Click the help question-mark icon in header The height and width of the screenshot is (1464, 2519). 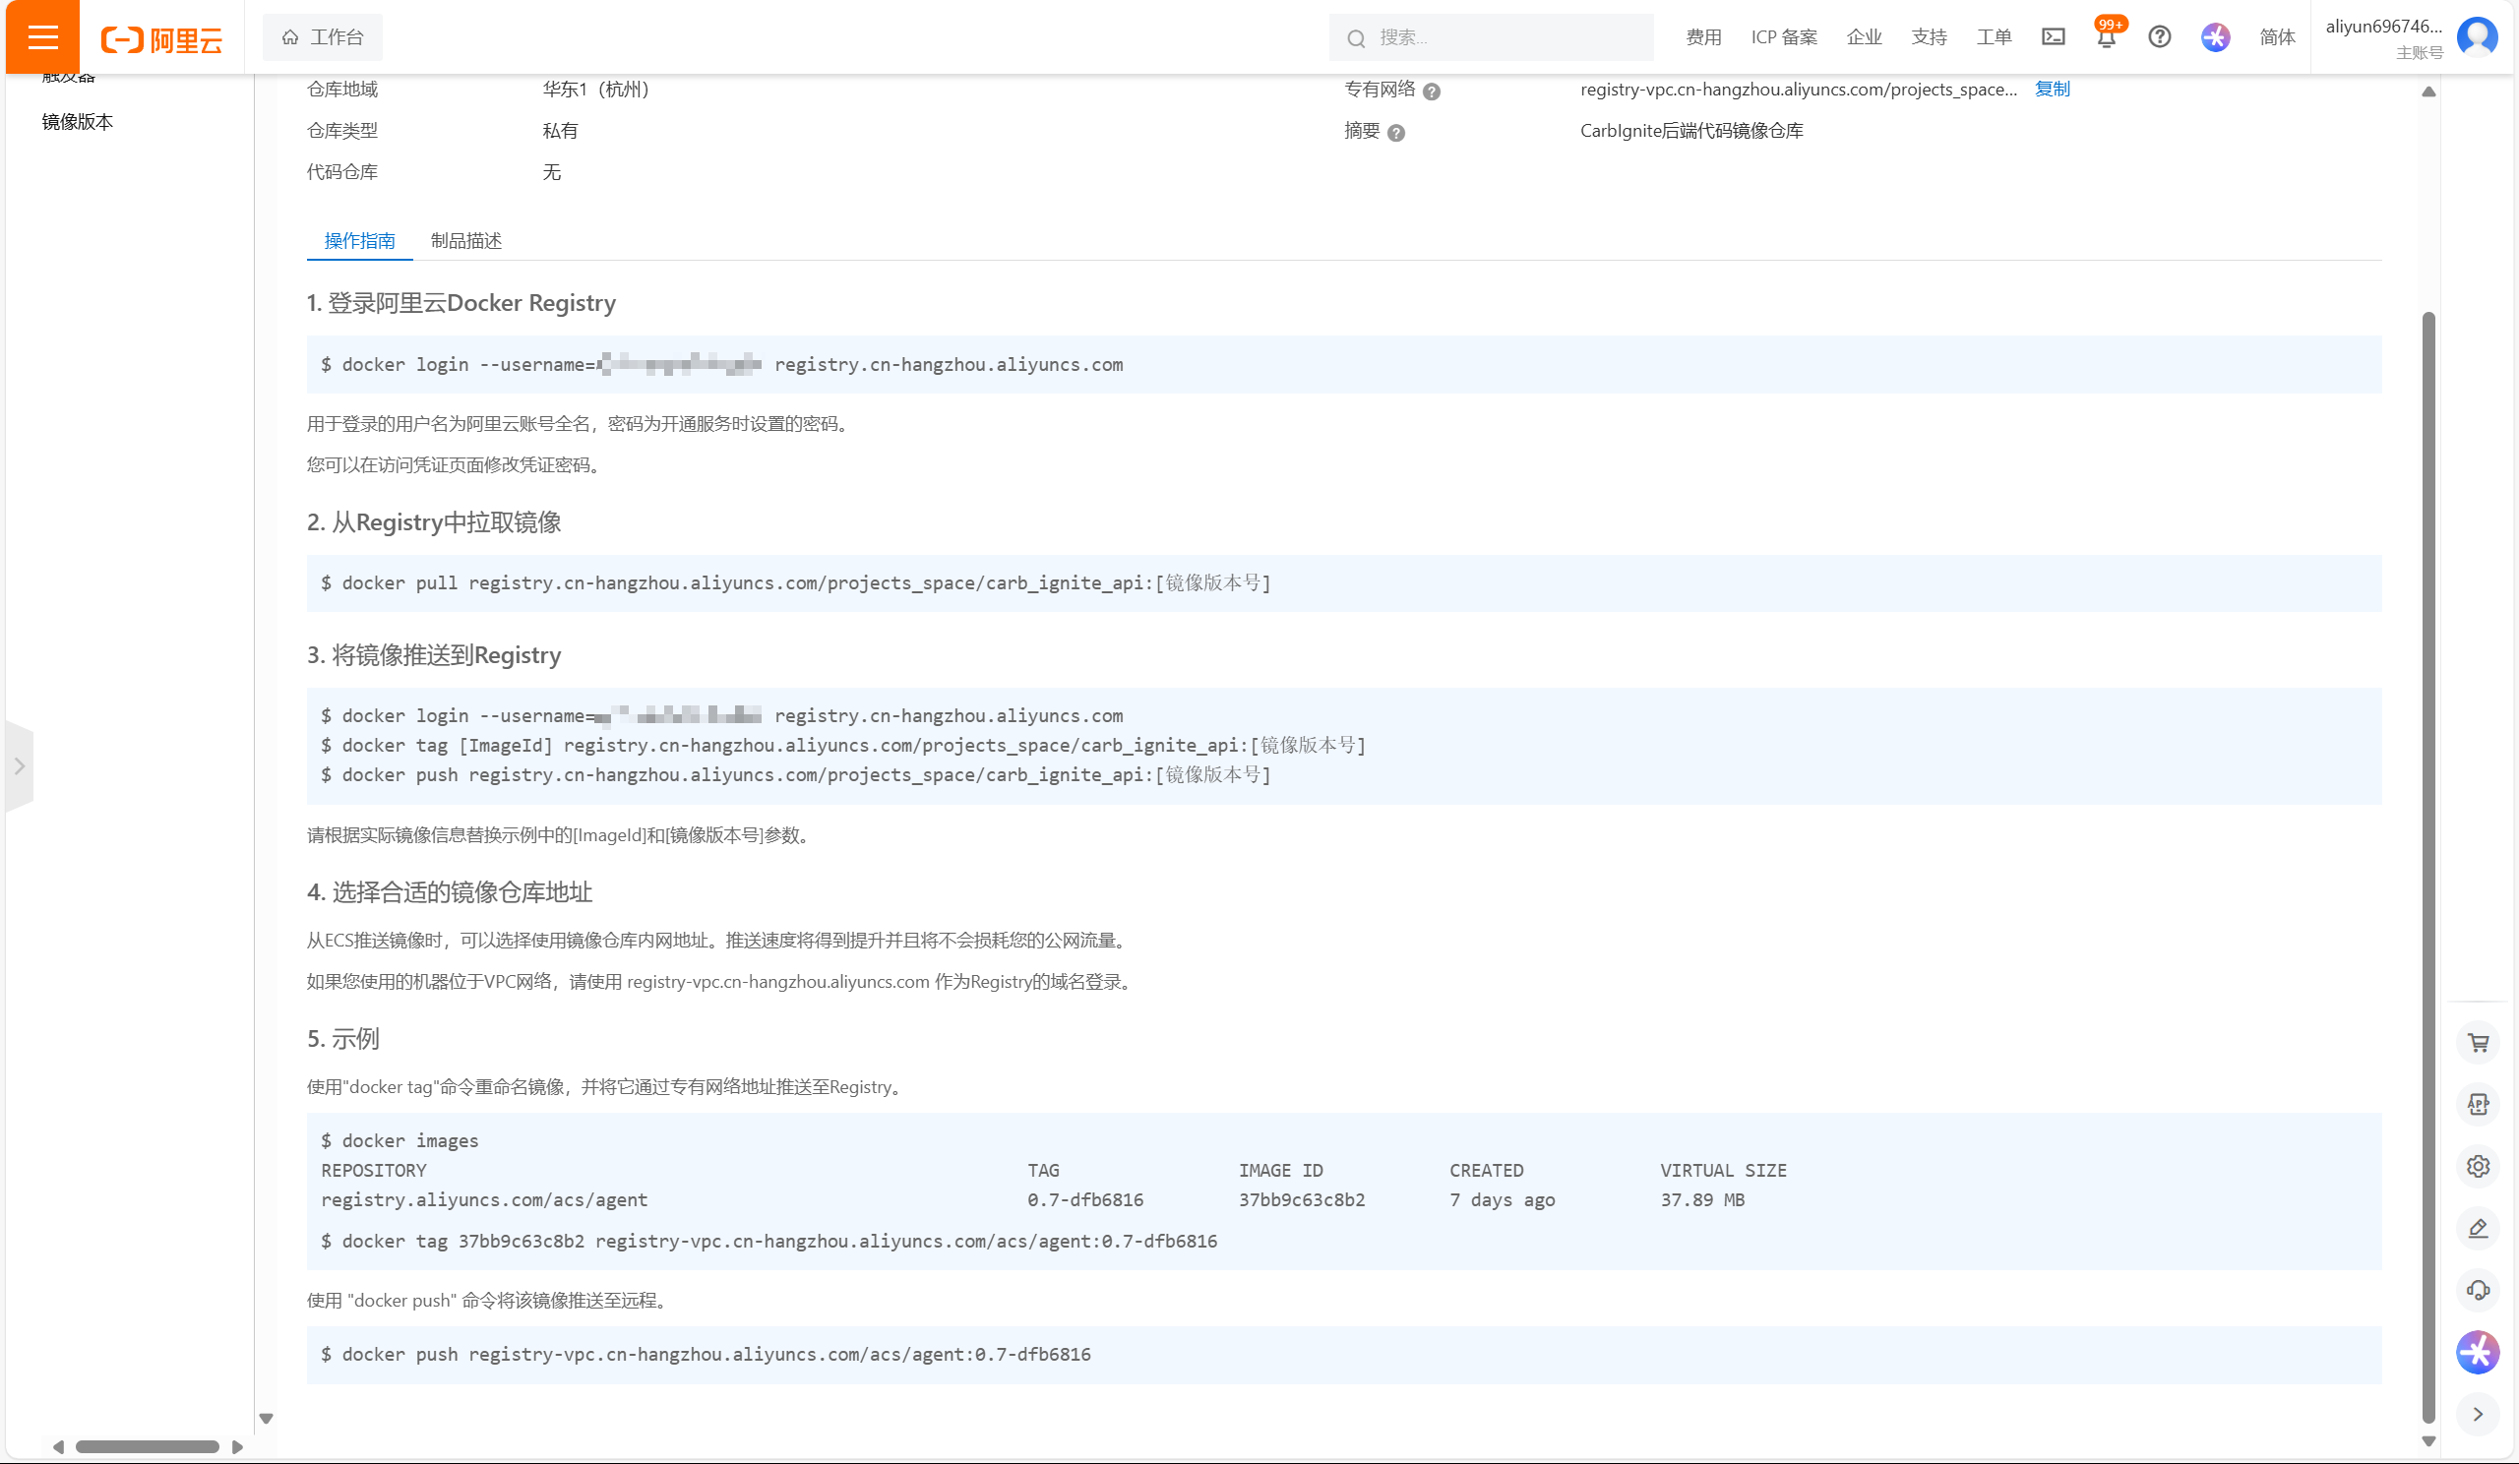point(2159,37)
